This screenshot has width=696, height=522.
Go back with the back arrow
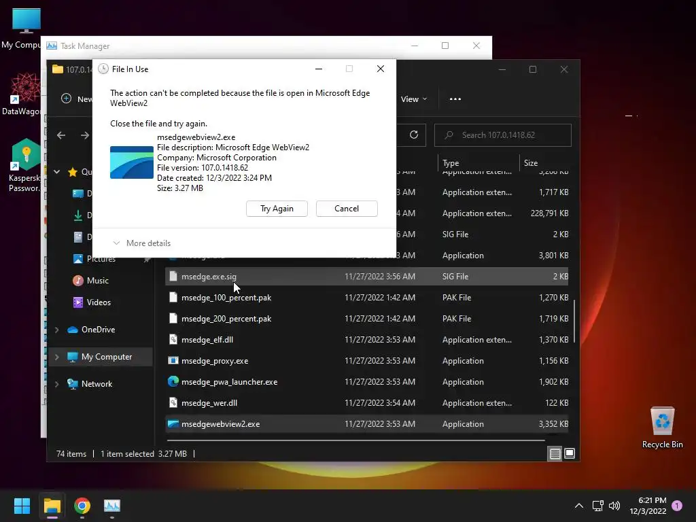[x=61, y=135]
